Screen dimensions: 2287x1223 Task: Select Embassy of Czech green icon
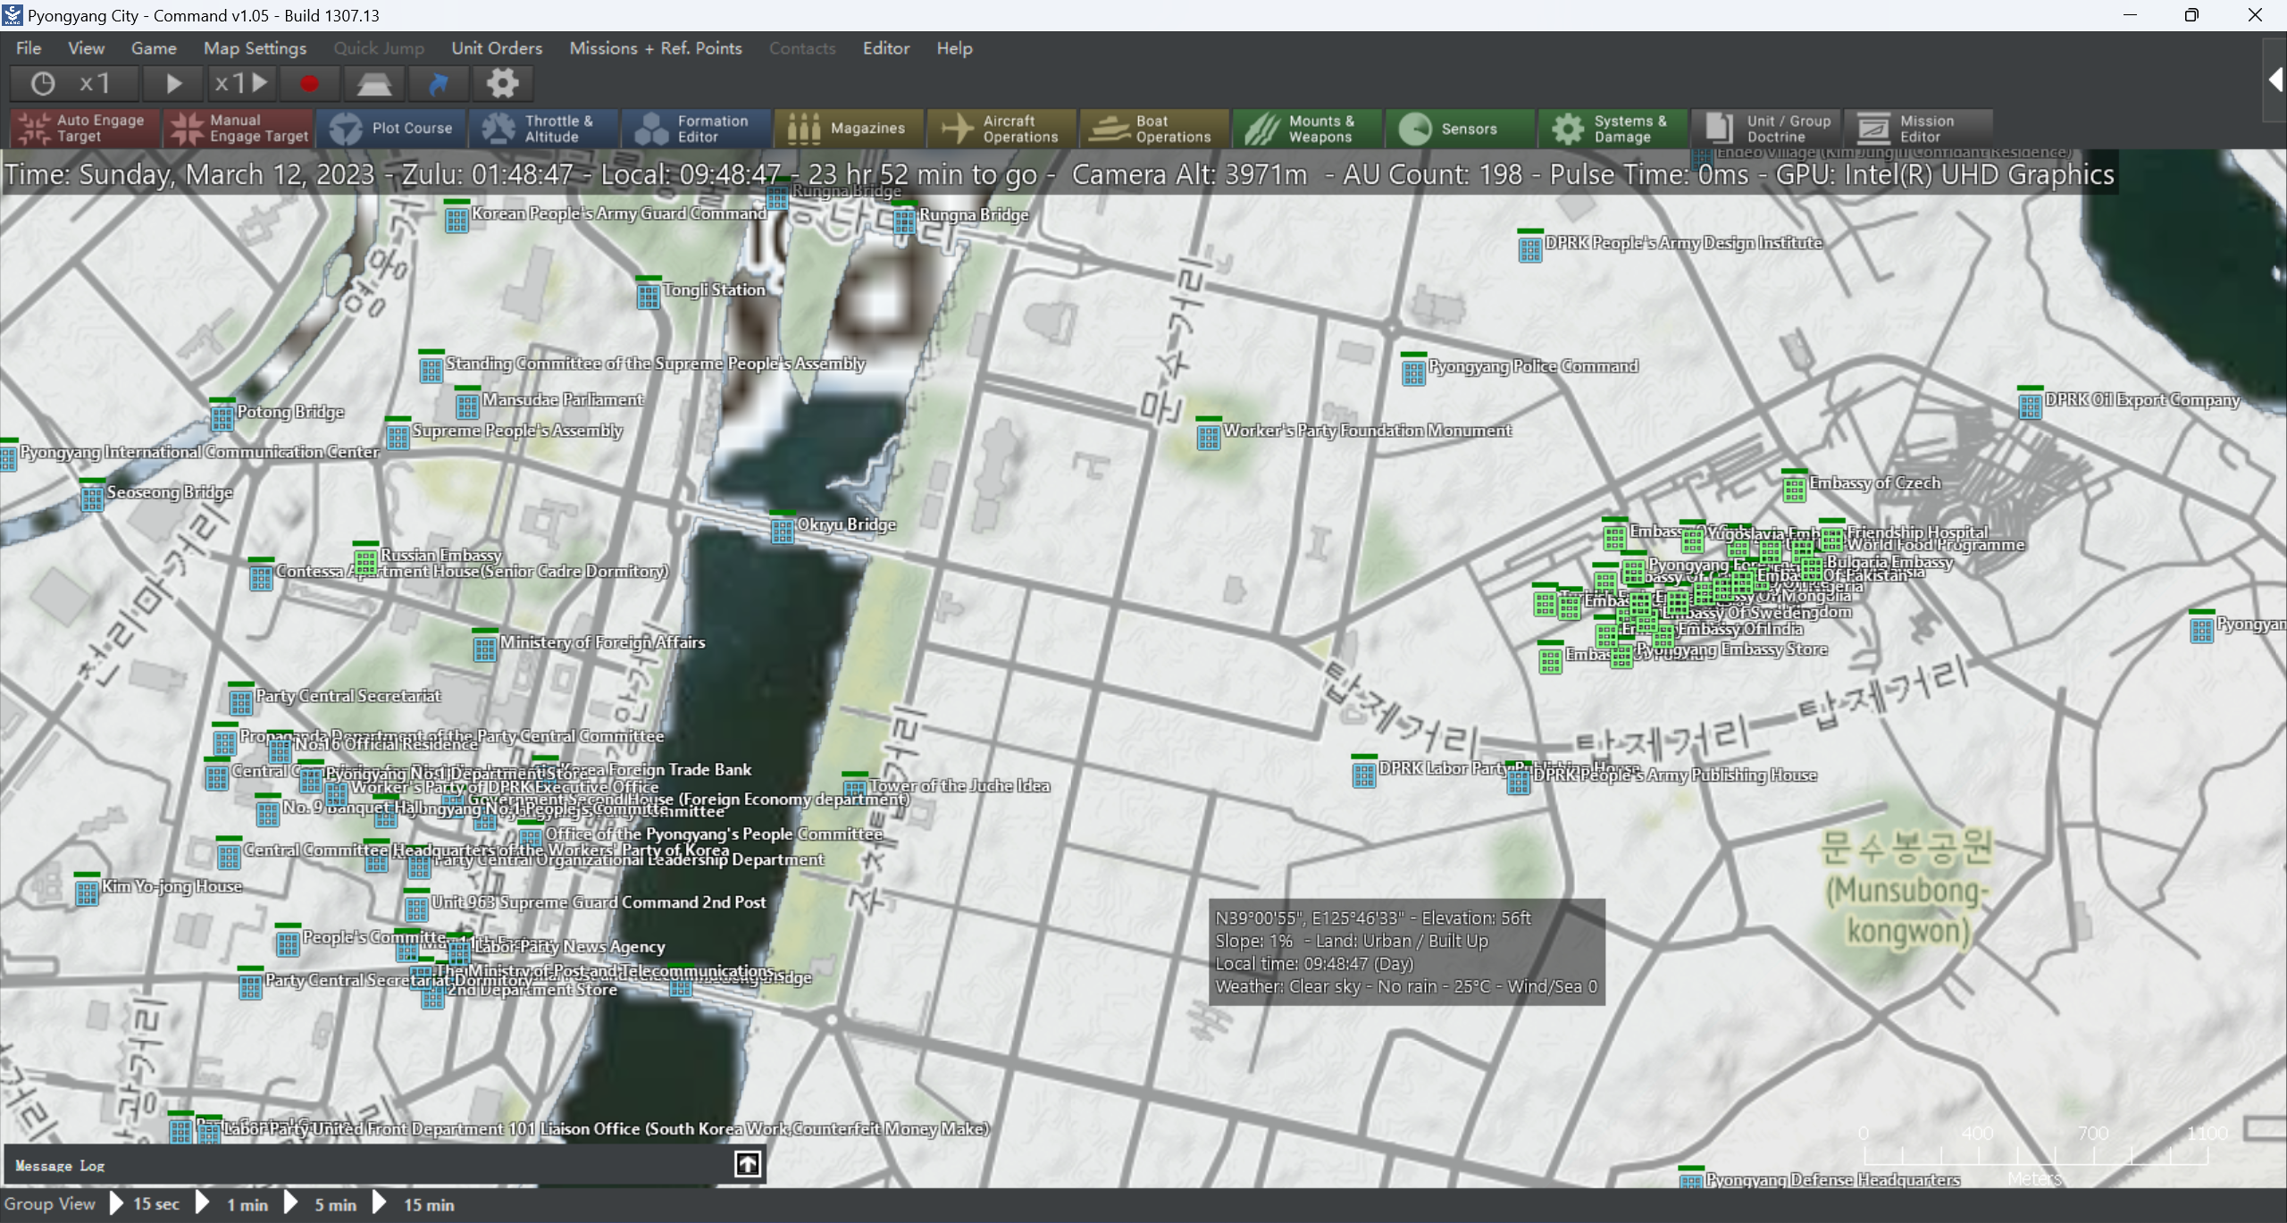(x=1795, y=488)
